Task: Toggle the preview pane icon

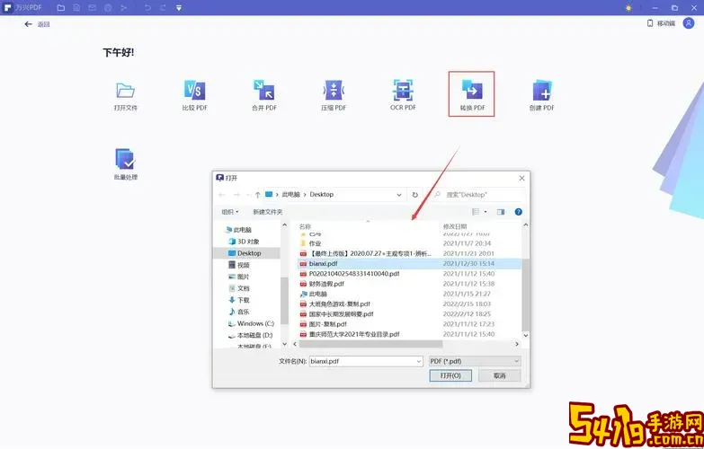Action: tap(501, 212)
